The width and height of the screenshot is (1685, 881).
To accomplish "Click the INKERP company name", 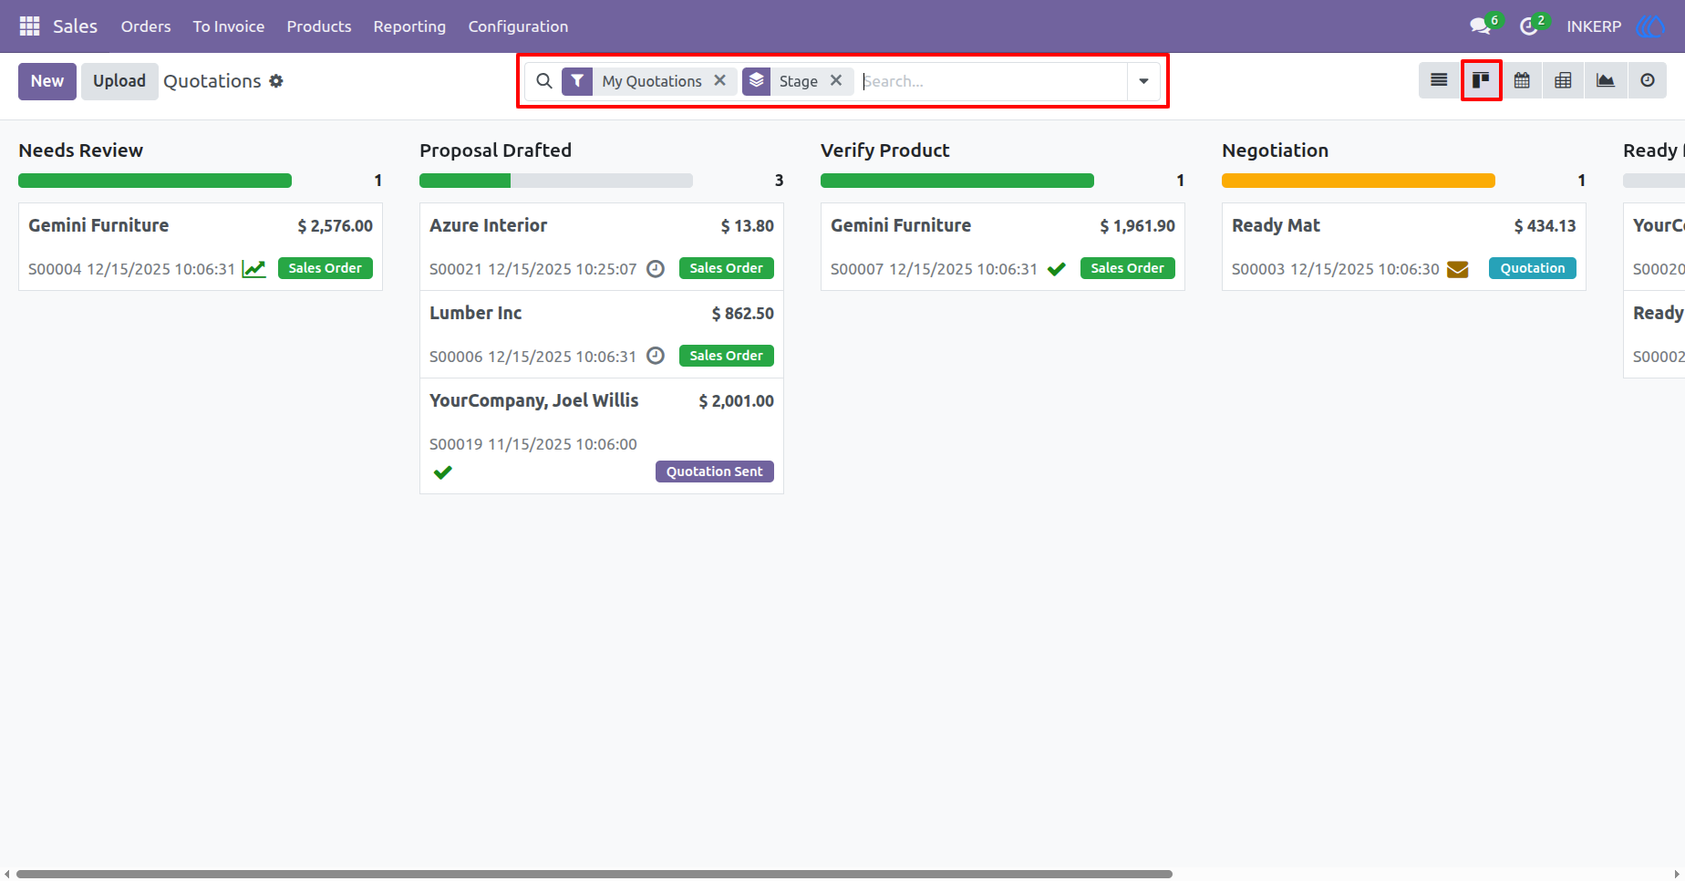I will (x=1594, y=26).
